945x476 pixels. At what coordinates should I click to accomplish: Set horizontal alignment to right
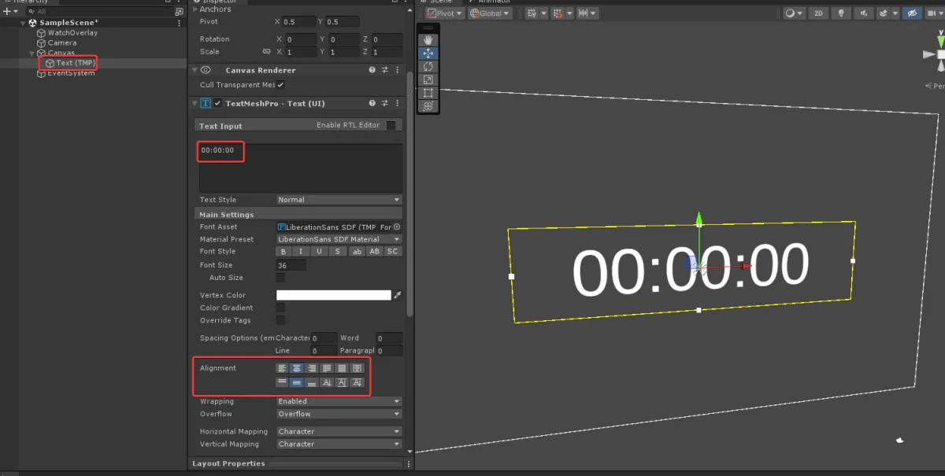point(312,367)
